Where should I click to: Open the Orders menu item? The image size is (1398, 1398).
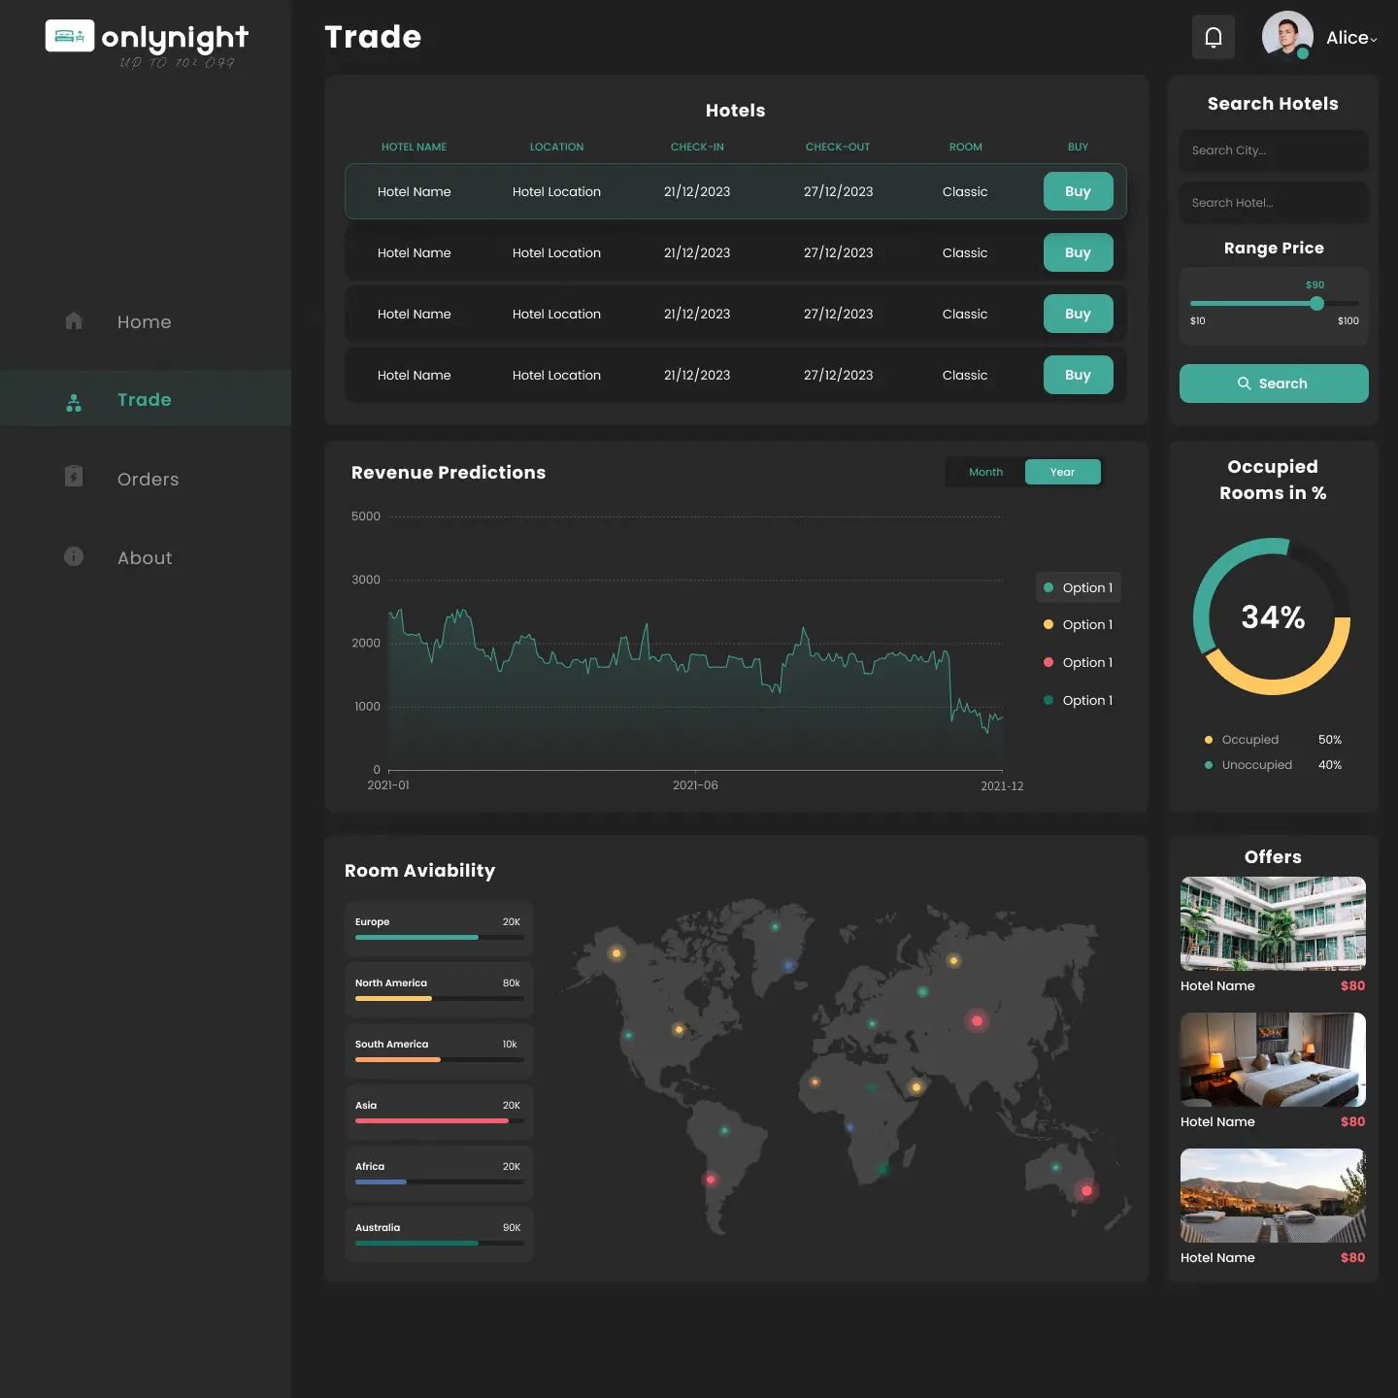[x=148, y=480]
